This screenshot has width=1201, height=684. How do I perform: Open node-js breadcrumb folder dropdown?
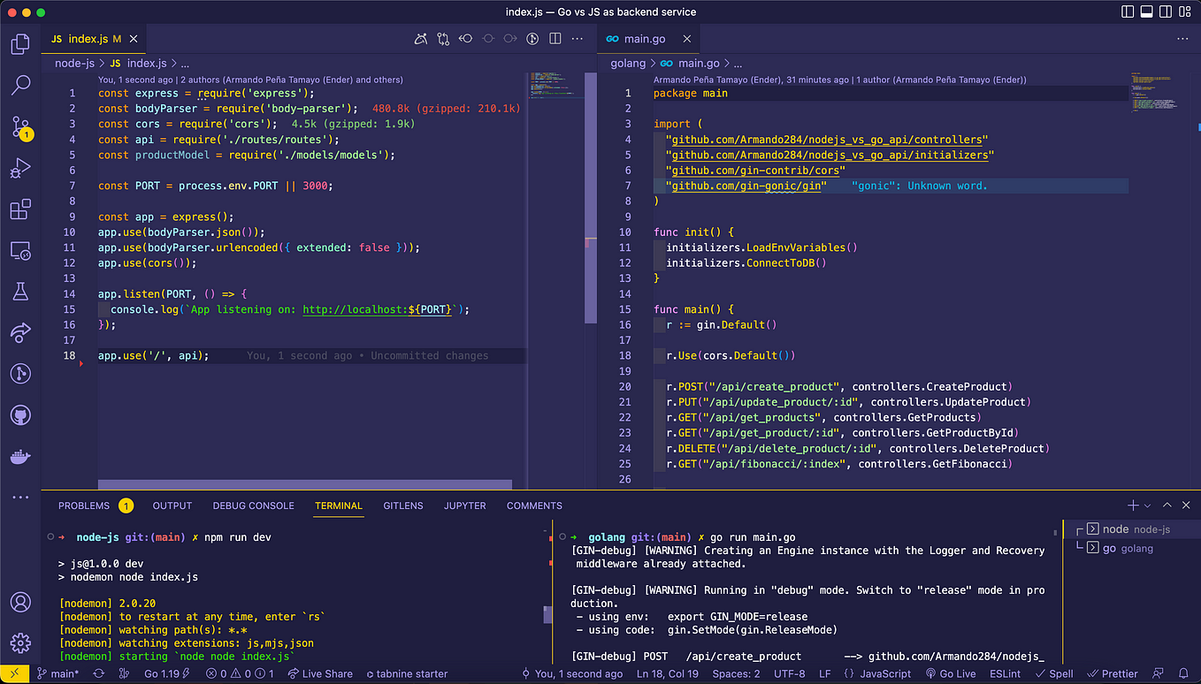coord(73,64)
